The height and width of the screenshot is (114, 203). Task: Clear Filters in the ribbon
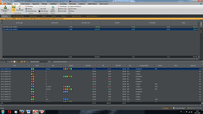point(72,9)
